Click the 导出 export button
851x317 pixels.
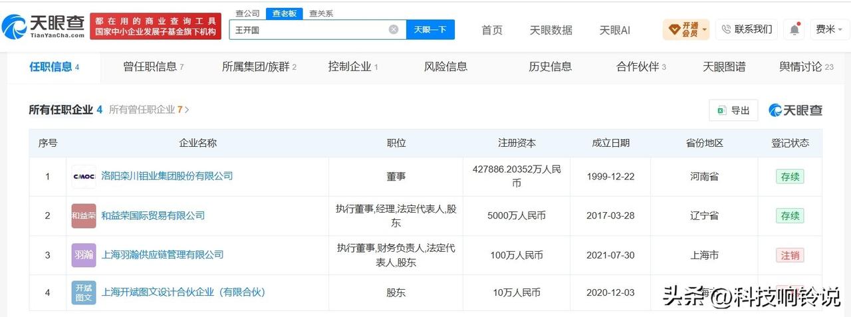coord(733,110)
